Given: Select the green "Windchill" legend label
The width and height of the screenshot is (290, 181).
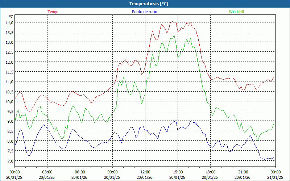Looking at the screenshot, I should pos(236,12).
